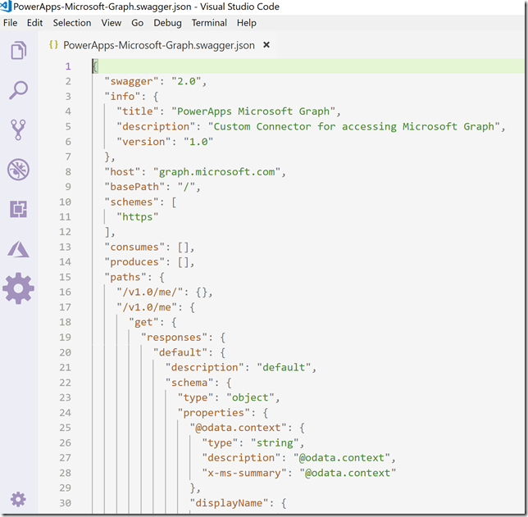528x517 pixels.
Task: Open the Terminal menu
Action: (209, 23)
